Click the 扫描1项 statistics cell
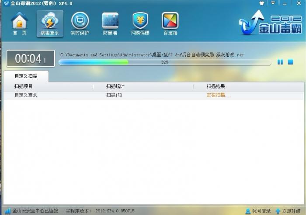306x215 pixels. pos(114,95)
